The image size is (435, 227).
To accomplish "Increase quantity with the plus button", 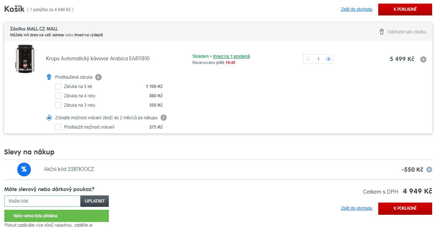I will (328, 59).
